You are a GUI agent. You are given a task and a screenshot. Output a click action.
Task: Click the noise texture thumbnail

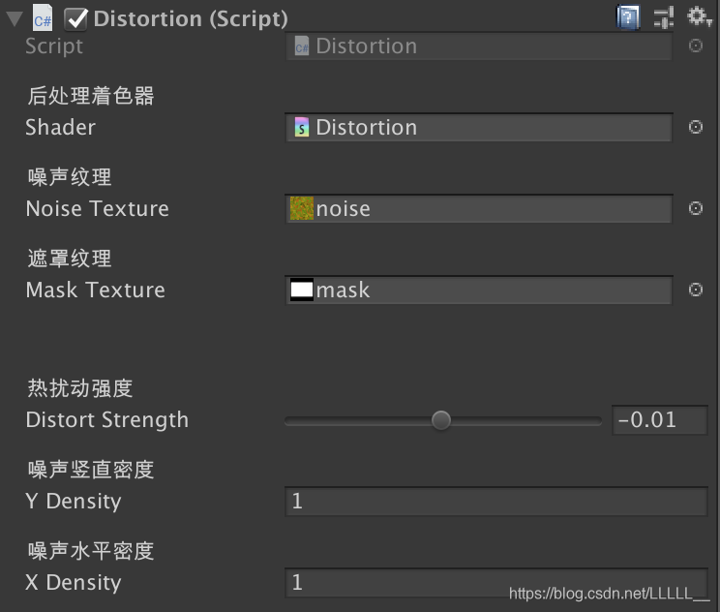tap(302, 208)
